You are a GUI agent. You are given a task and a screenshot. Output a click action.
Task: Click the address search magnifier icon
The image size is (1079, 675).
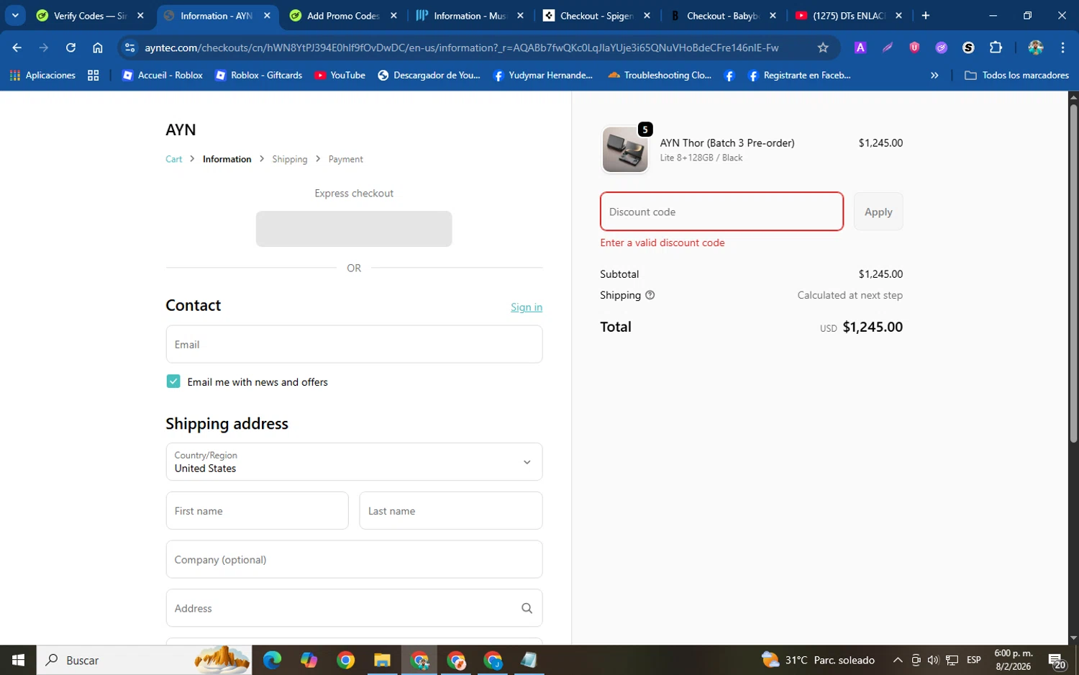click(x=527, y=608)
